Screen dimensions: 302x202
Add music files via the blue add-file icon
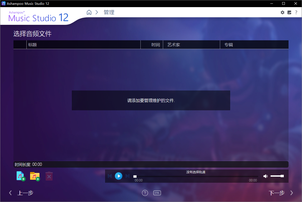(x=21, y=176)
